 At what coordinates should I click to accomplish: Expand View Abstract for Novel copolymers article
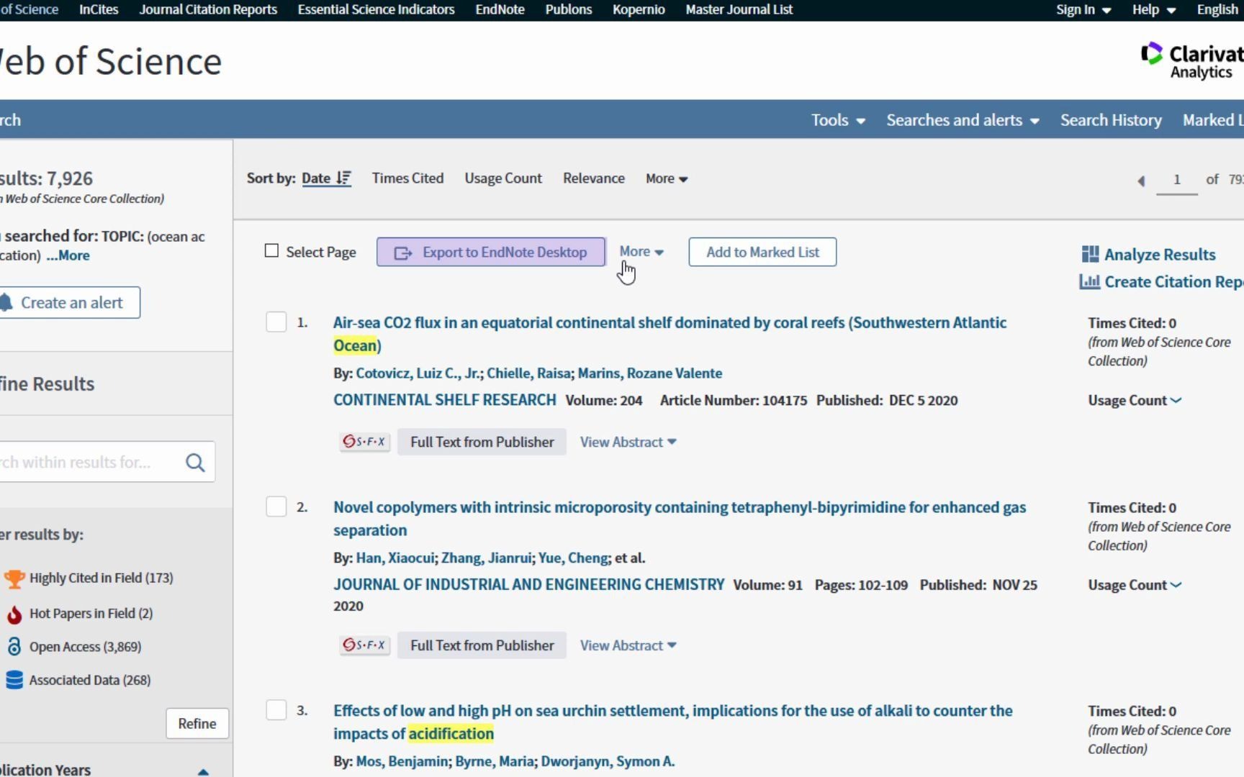pos(628,645)
